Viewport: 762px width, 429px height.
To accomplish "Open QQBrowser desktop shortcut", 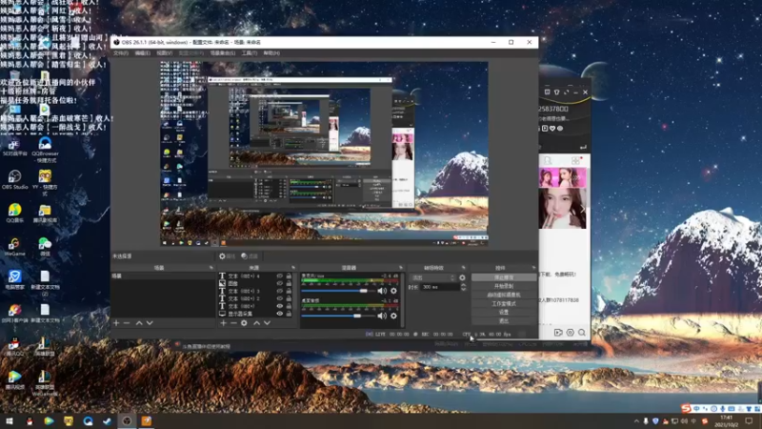I will tap(45, 150).
